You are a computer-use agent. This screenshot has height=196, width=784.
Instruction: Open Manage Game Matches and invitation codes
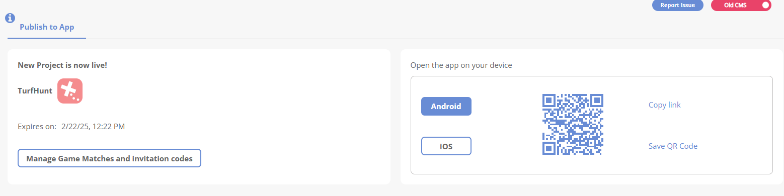pyautogui.click(x=109, y=158)
